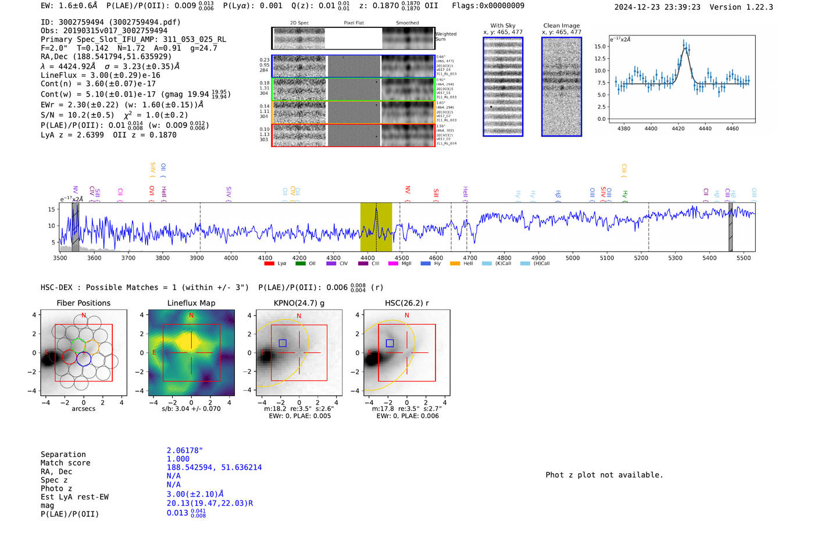The height and width of the screenshot is (554, 814).
Task: Click 'Phot z plot not available.' message
Action: click(604, 475)
